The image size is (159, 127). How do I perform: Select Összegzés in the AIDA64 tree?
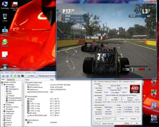(10, 87)
